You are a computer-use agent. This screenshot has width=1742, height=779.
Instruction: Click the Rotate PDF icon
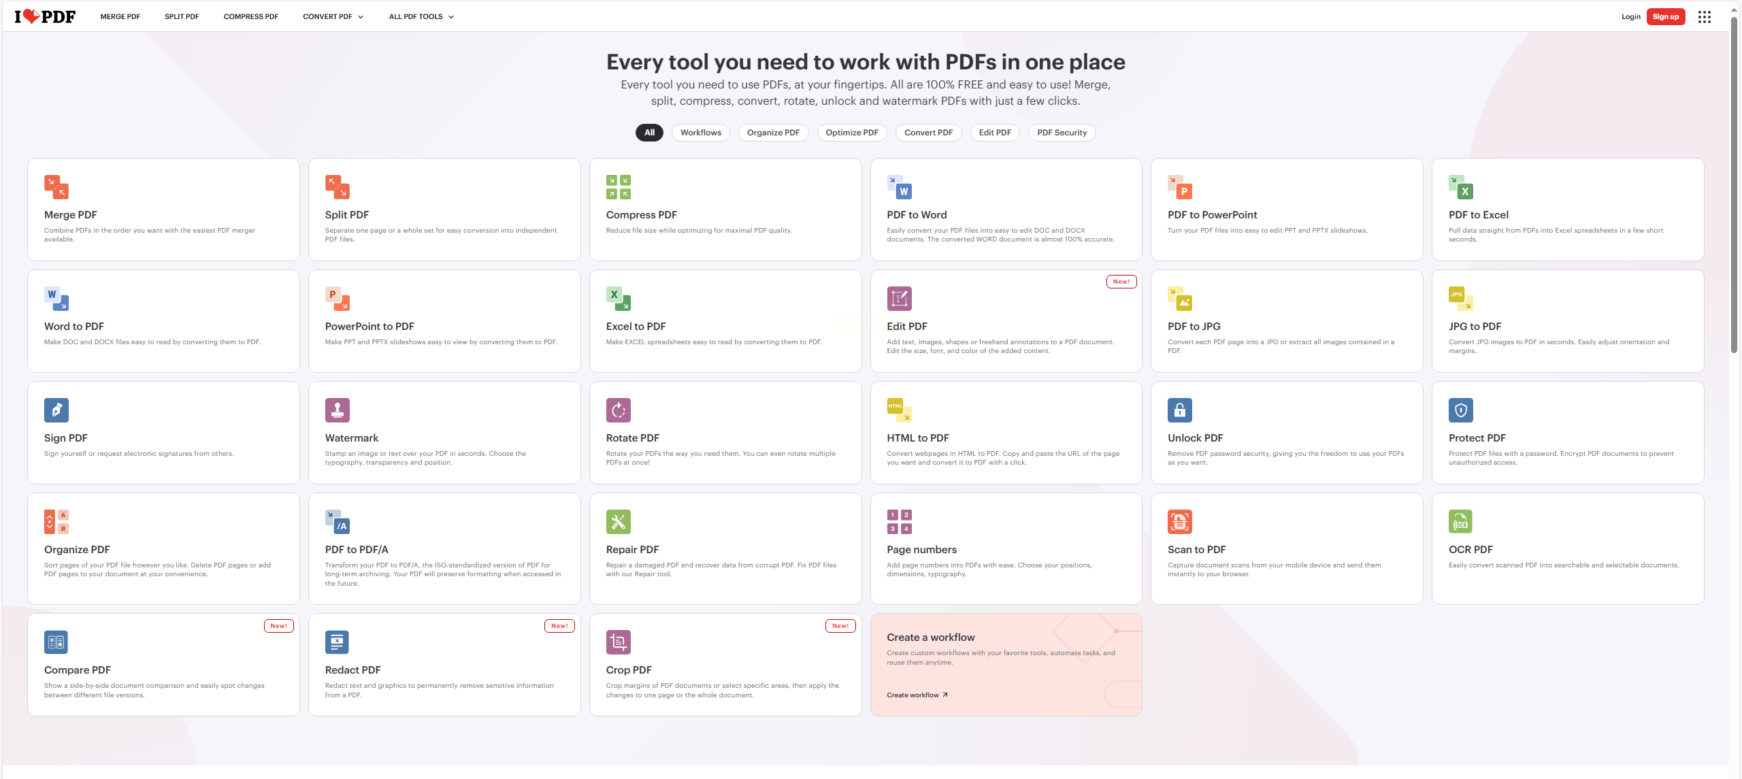618,410
